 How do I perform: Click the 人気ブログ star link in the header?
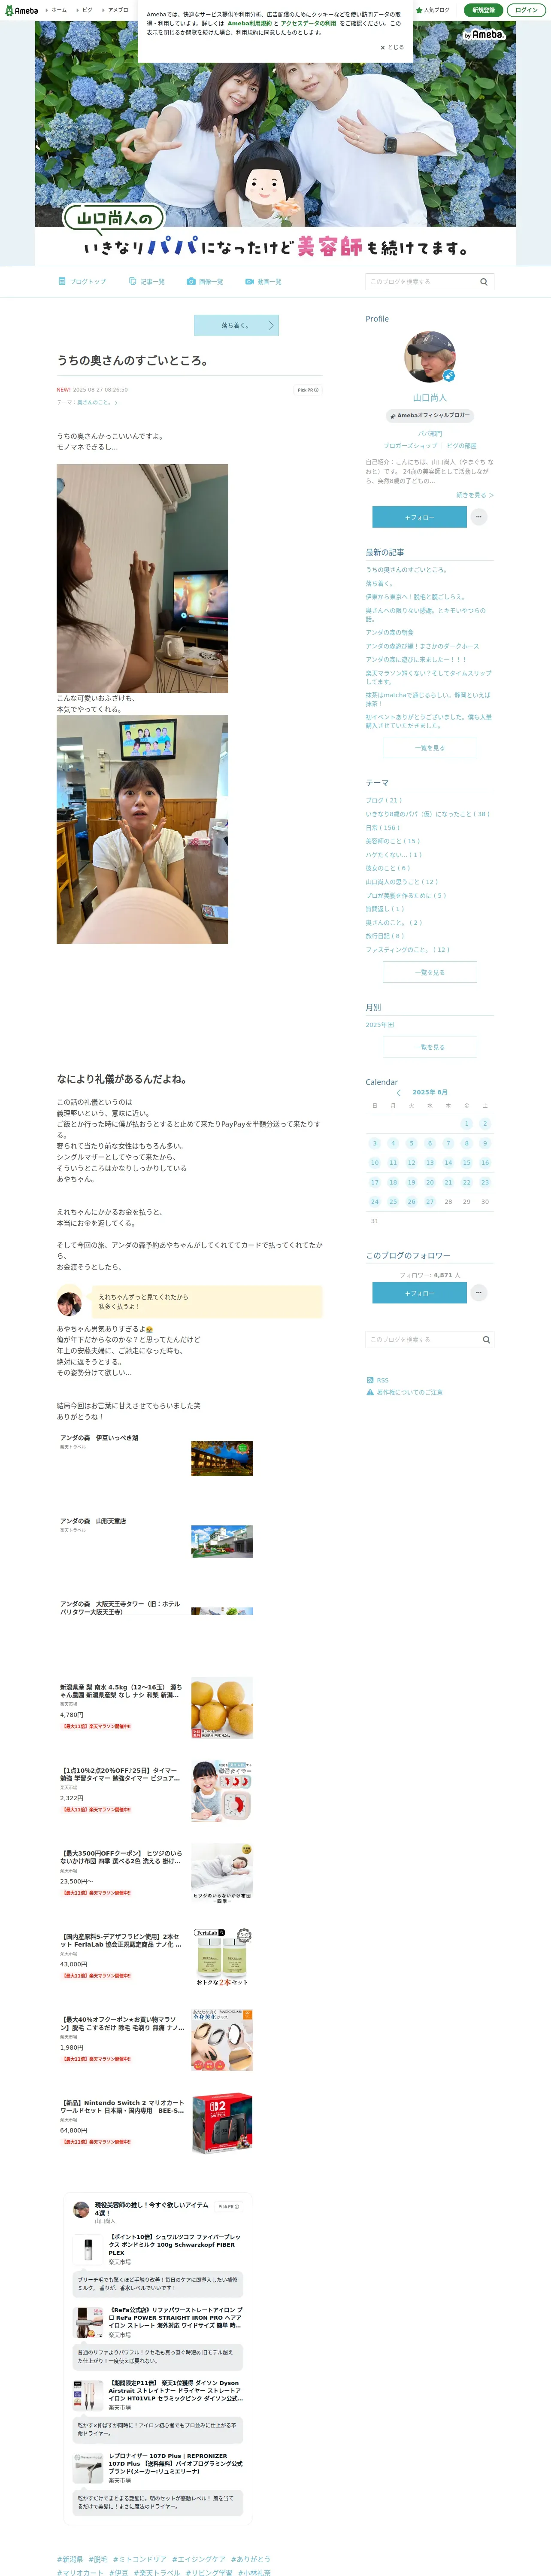coord(433,10)
